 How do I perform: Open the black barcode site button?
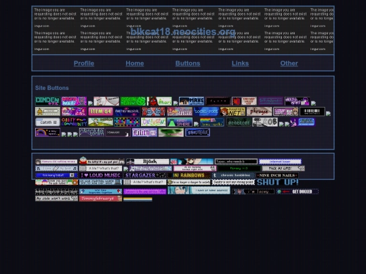point(312,112)
